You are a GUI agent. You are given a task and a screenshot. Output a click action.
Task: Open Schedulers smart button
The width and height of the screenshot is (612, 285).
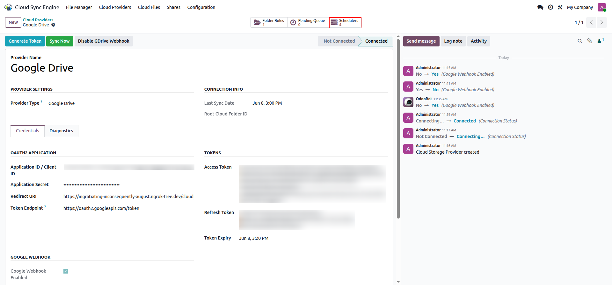(345, 23)
